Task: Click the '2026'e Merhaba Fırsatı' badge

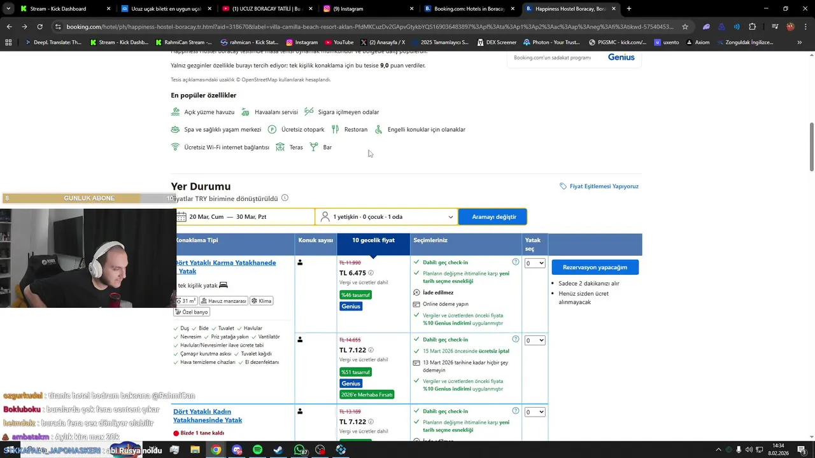Action: 367,395
